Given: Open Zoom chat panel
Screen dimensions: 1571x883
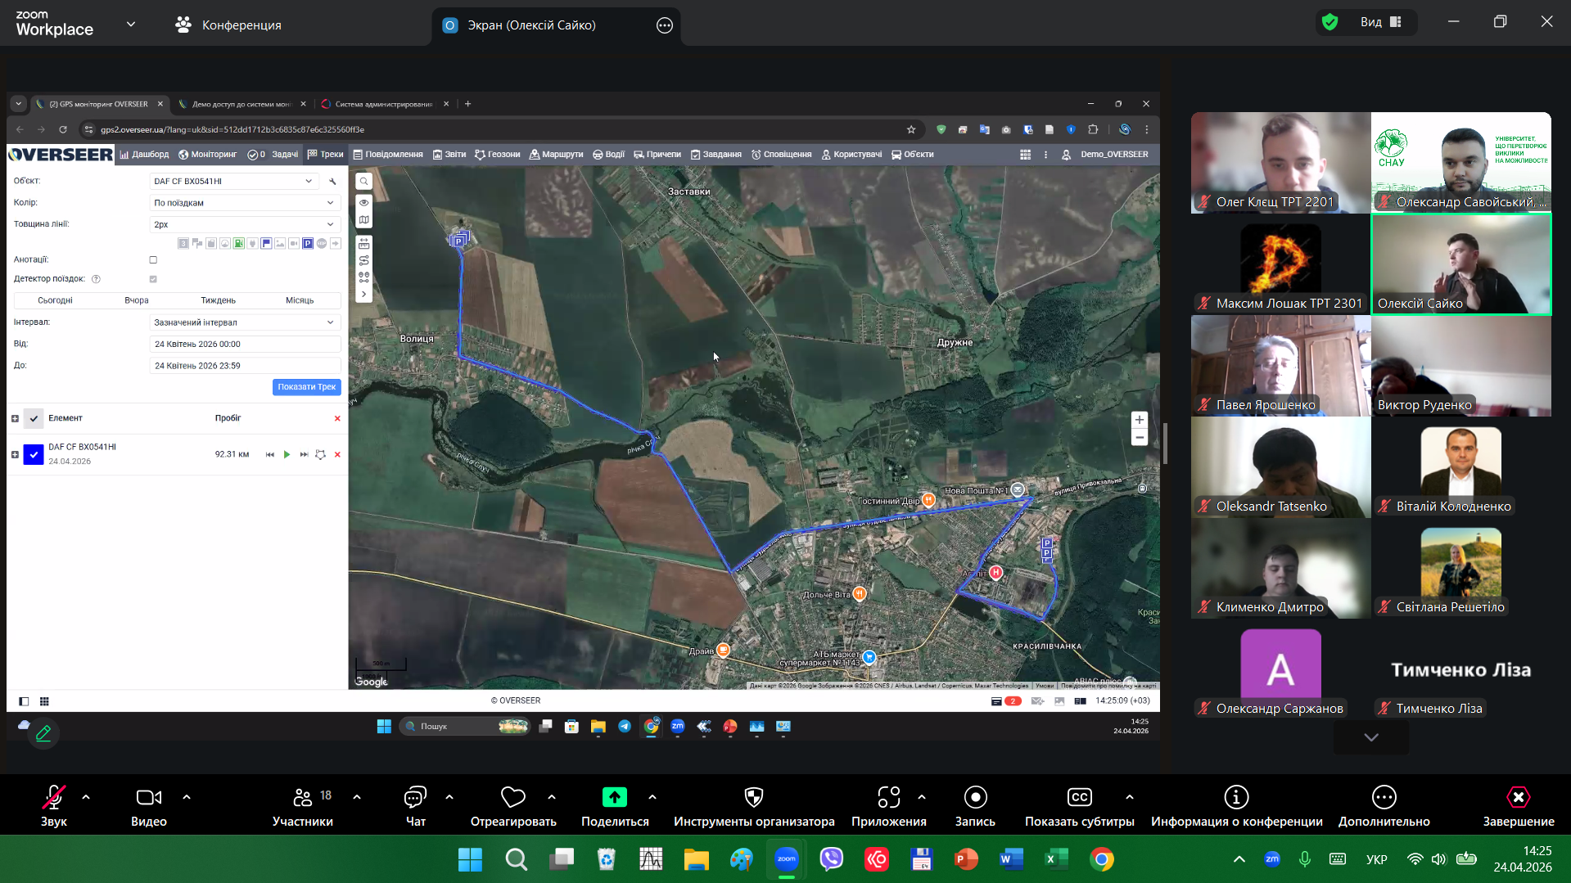Looking at the screenshot, I should click(x=415, y=806).
